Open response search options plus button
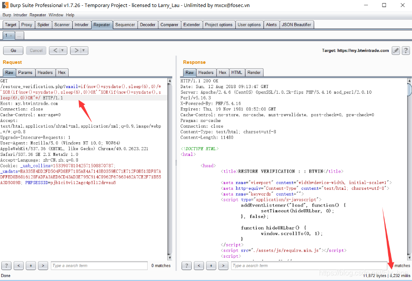The height and width of the screenshot is (281, 412). click(211, 266)
